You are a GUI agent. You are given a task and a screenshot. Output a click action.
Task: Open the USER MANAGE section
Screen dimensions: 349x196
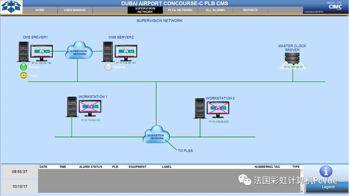[75, 10]
